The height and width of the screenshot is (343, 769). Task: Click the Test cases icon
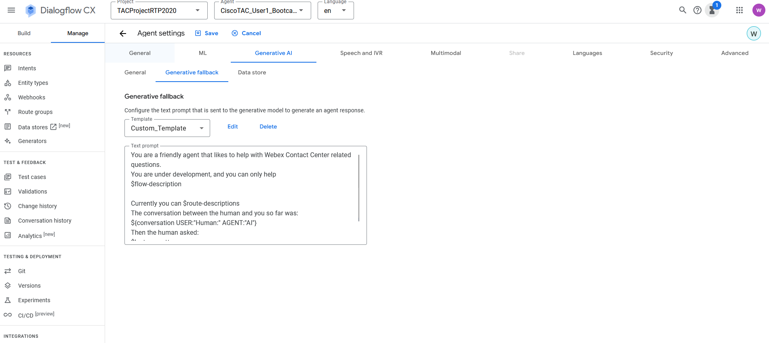(x=8, y=177)
